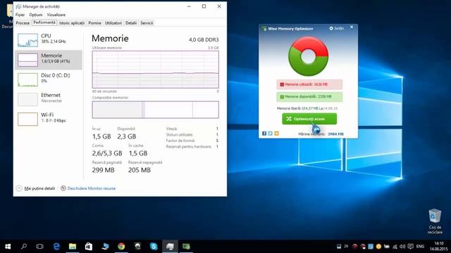Screen dimensions: 451x253
Task: Click the orange icon beside the Twitter icon
Action: (x=276, y=134)
